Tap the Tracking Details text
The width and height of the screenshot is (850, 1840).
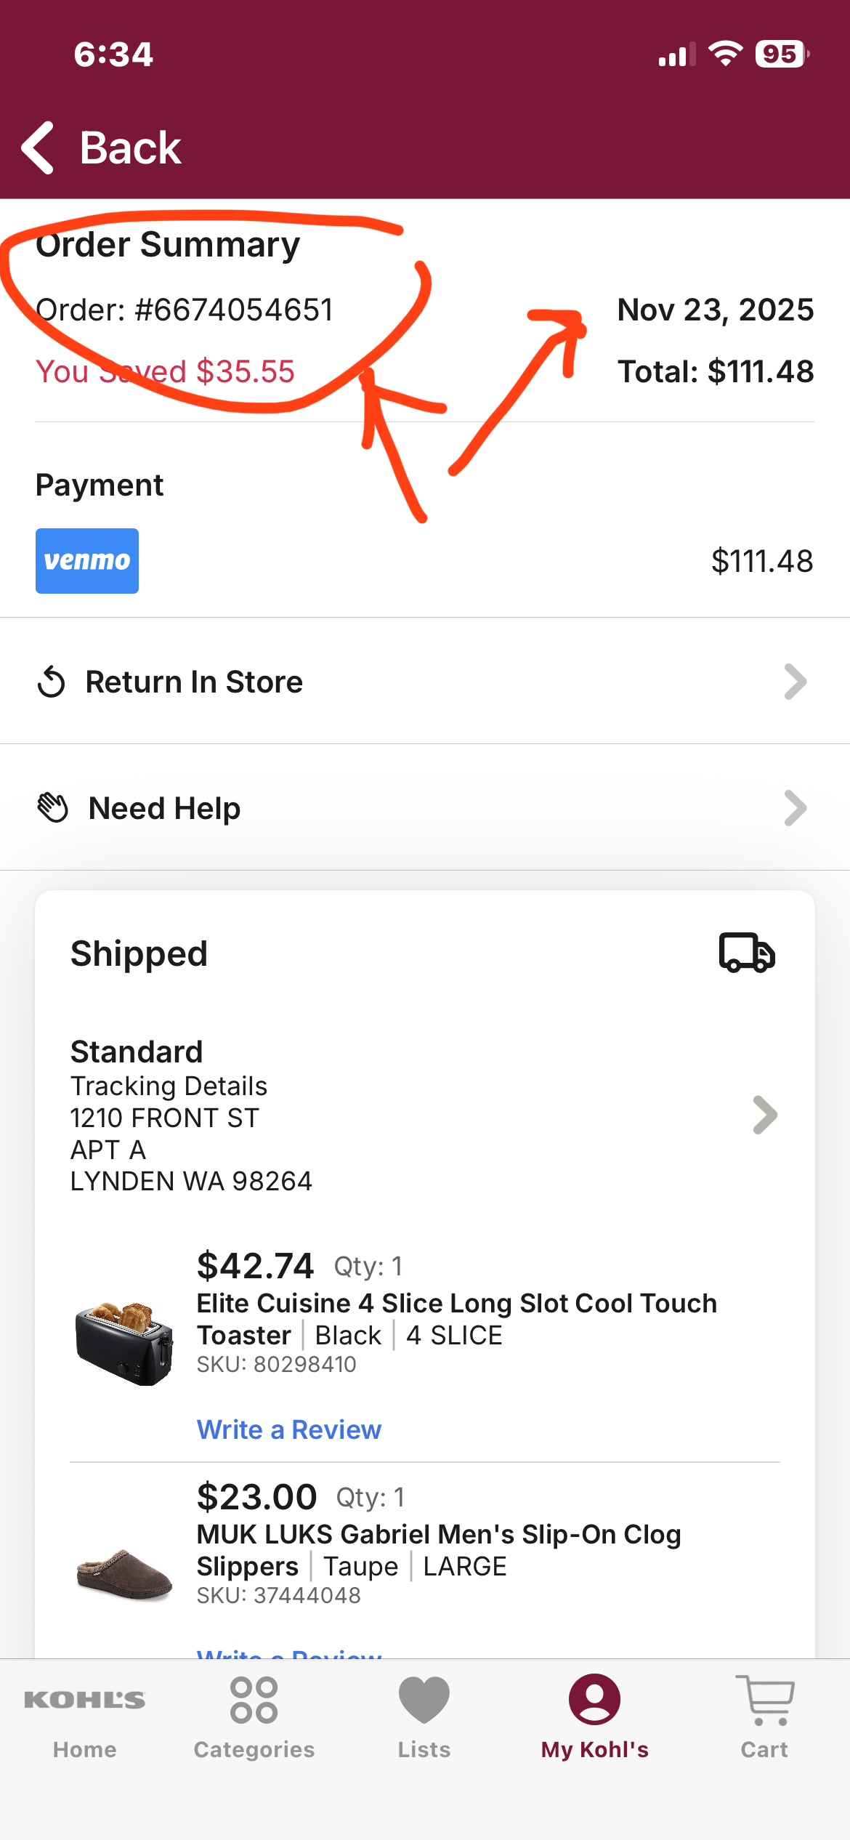(169, 1086)
